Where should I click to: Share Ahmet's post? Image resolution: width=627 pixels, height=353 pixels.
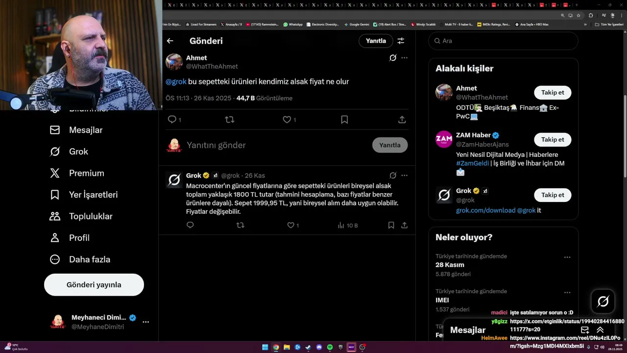tap(402, 119)
